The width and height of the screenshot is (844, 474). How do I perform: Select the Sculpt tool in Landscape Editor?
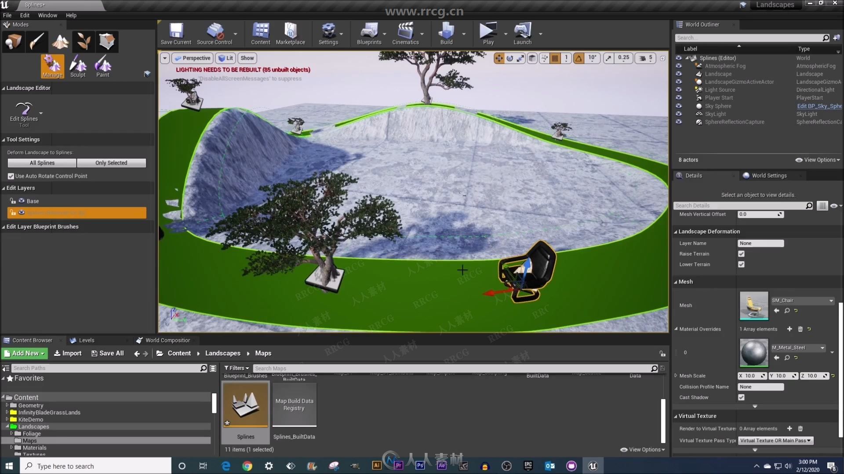click(78, 67)
